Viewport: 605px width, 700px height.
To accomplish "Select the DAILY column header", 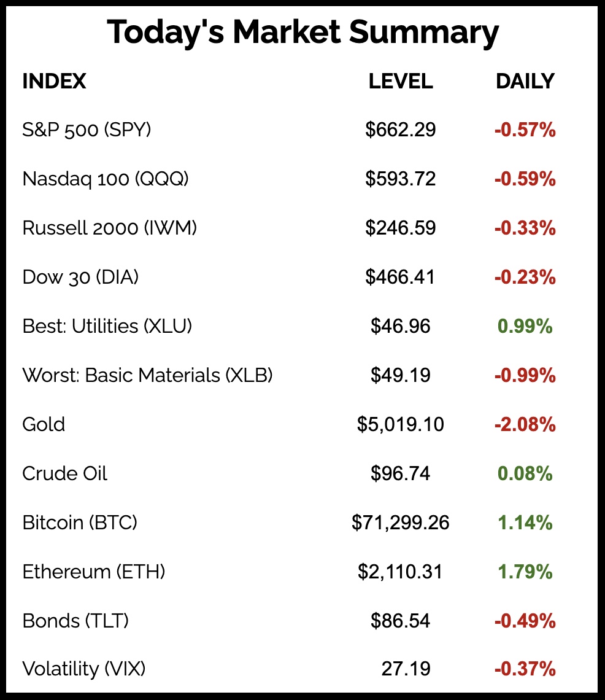I will (525, 81).
